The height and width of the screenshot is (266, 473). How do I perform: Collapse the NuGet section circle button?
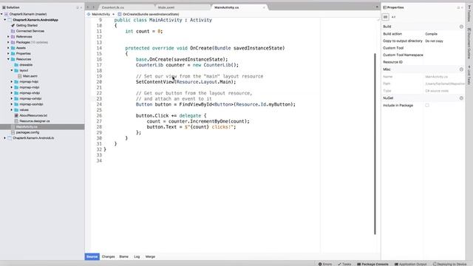click(461, 98)
